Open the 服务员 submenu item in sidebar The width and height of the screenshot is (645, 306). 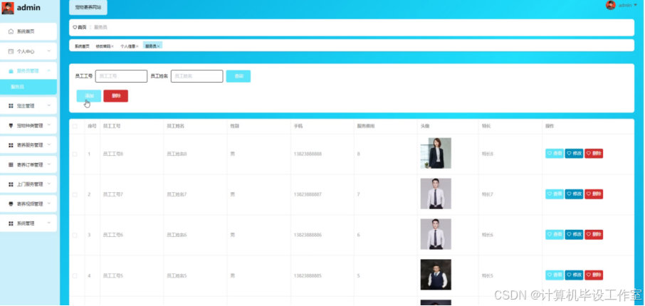[x=28, y=87]
